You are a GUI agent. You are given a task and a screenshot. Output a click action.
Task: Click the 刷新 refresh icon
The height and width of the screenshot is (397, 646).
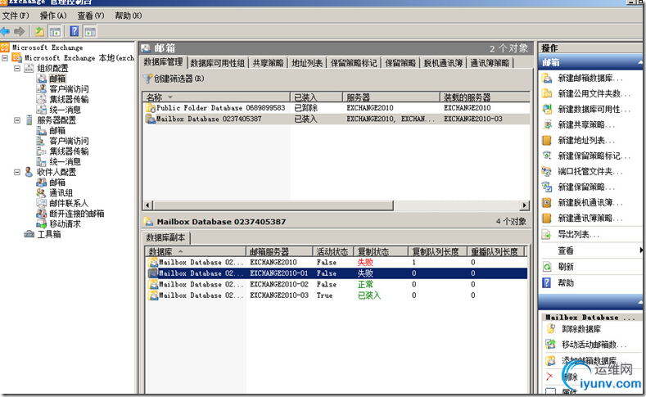tap(547, 267)
